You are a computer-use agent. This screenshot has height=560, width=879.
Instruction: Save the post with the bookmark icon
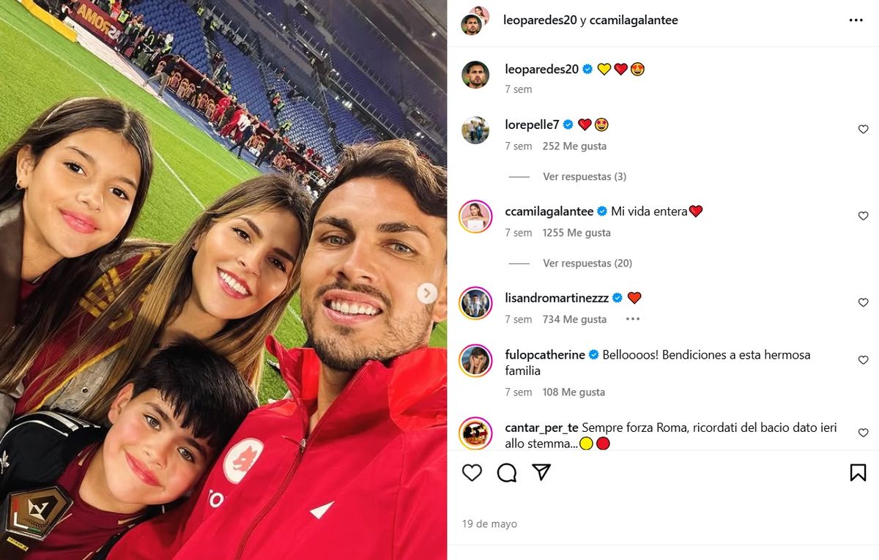[858, 473]
